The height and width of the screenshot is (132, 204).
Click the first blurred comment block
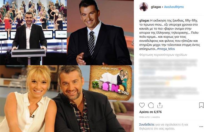coord(168,67)
